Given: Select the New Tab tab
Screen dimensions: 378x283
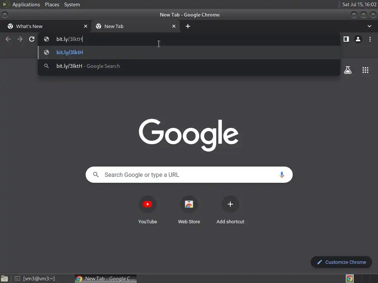Looking at the screenshot, I should point(135,26).
